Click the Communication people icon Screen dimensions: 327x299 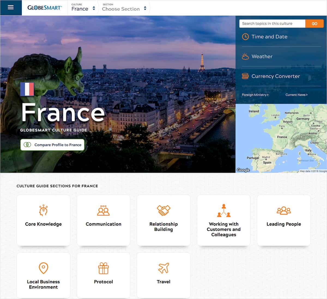click(103, 210)
